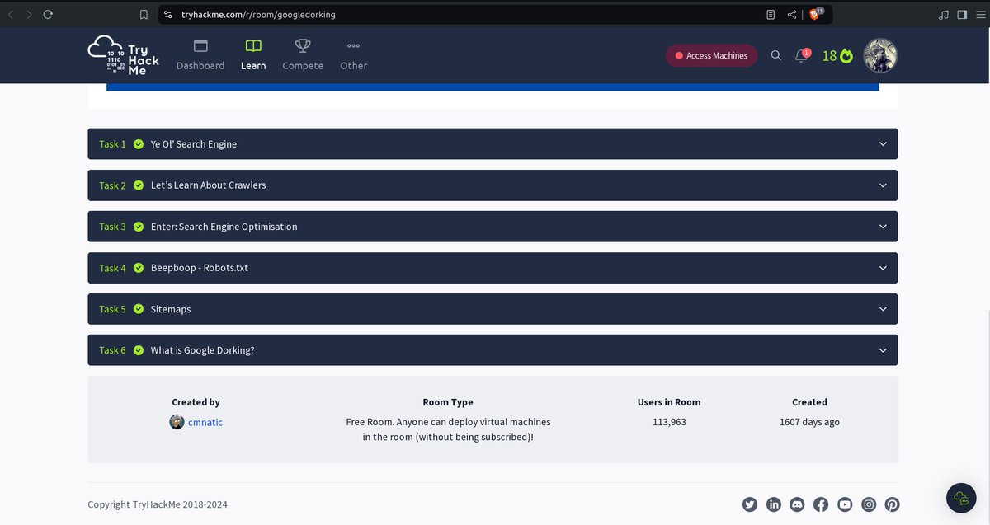Image resolution: width=990 pixels, height=525 pixels.
Task: Expand Task 1 chevron for Ye Ol' Search Engine
Action: [x=883, y=144]
